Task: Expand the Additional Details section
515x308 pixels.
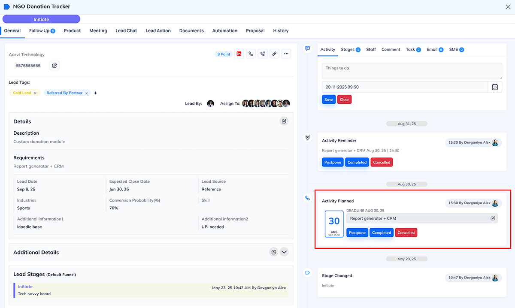Action: pos(284,252)
